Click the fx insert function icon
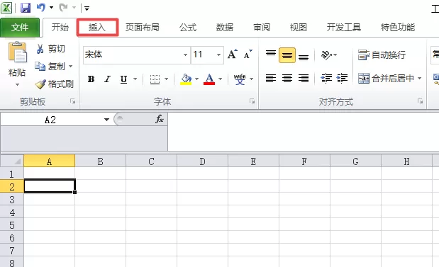This screenshot has height=267, width=439. 160,119
